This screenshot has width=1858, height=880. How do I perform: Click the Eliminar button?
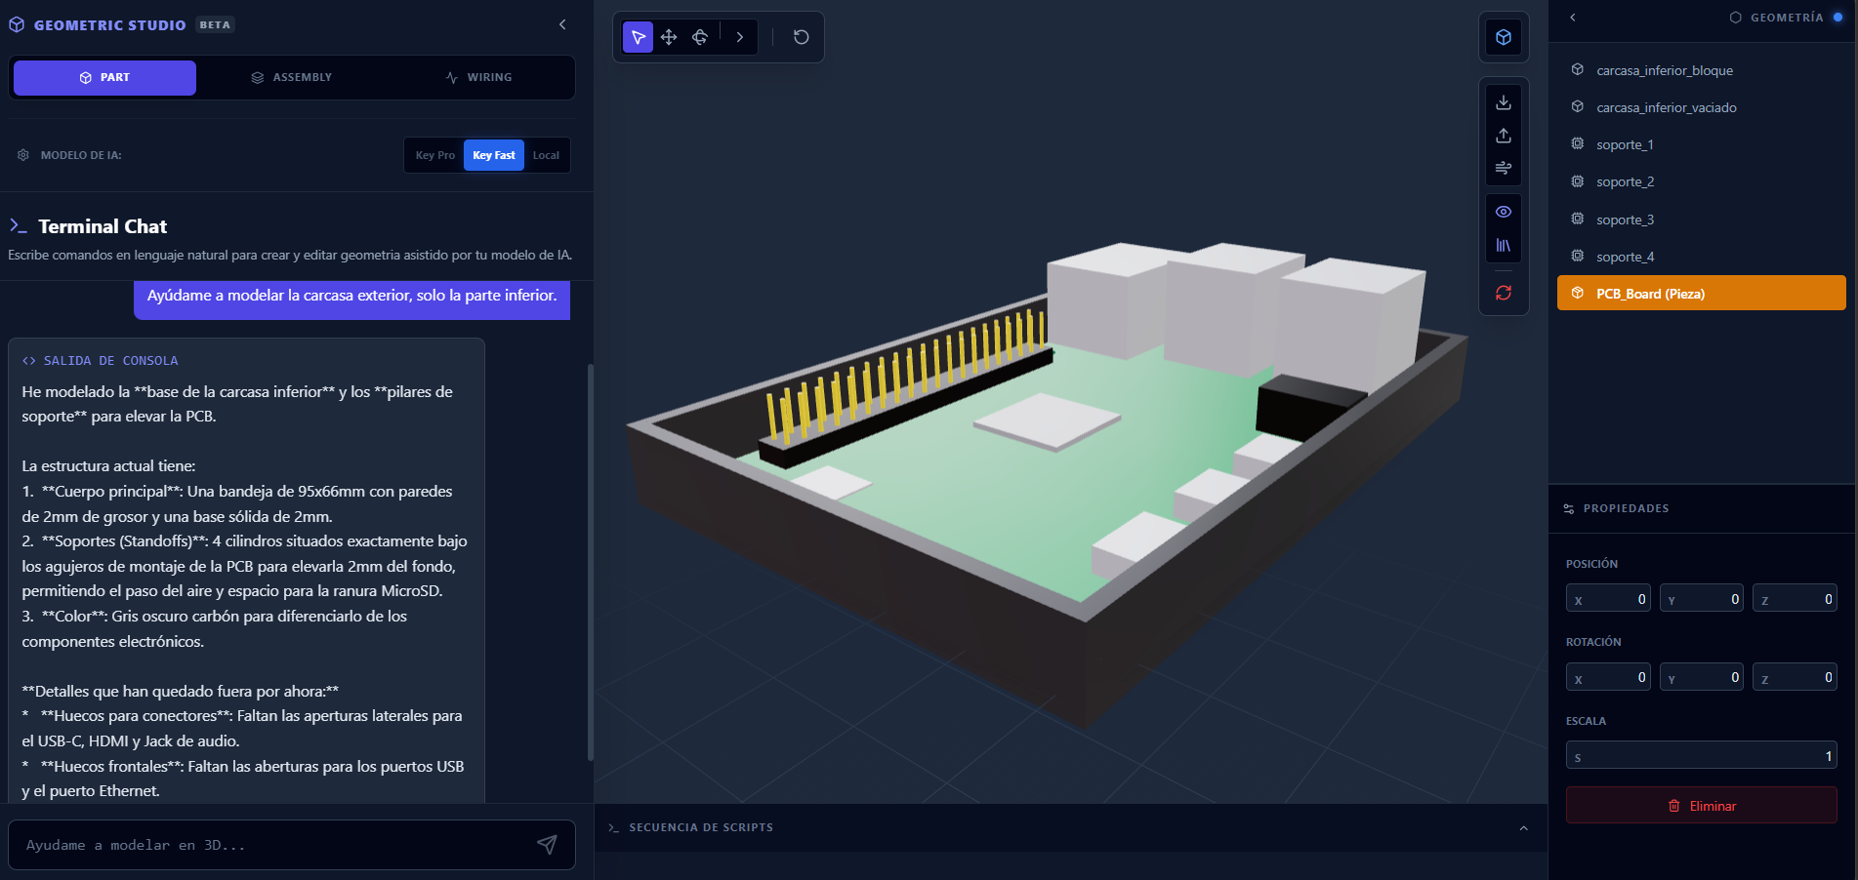(1701, 806)
